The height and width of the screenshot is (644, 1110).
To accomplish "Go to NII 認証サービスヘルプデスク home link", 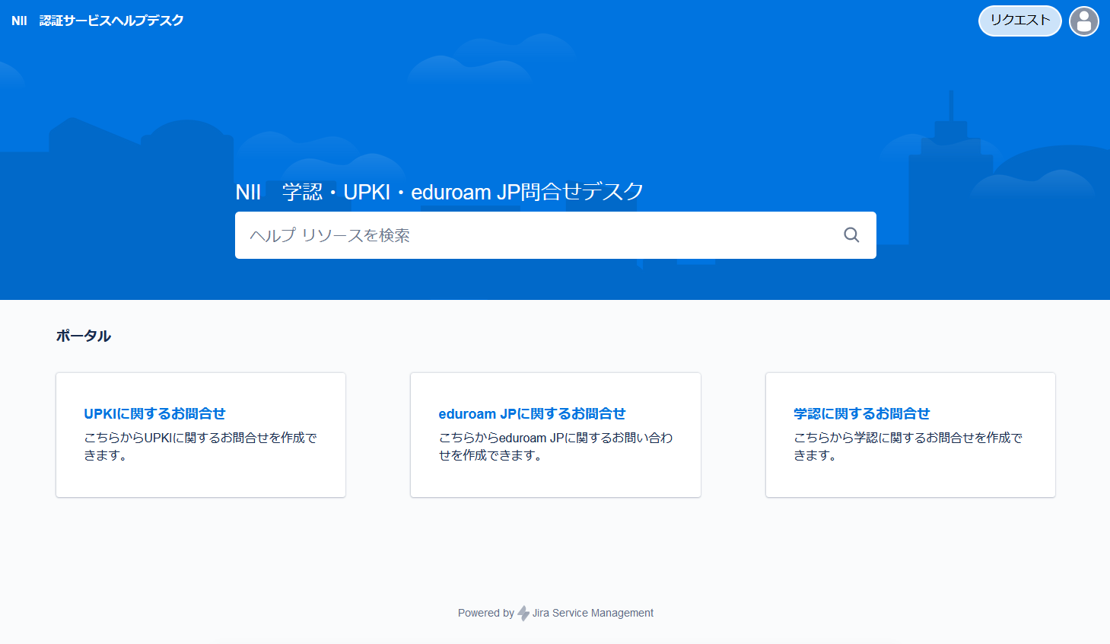I will click(97, 21).
